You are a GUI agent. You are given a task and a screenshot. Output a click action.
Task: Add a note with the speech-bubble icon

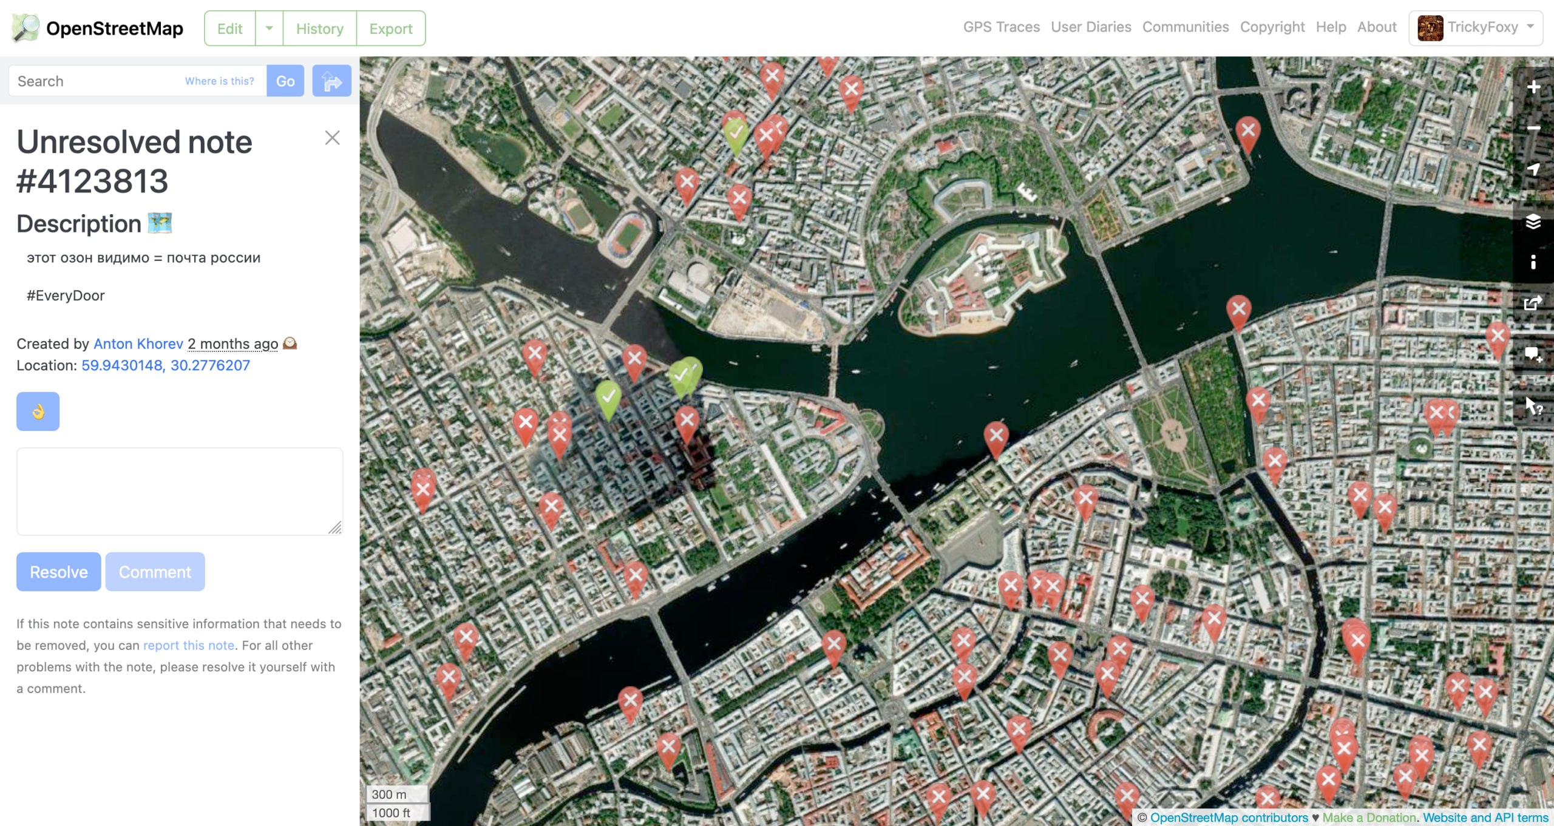(x=1533, y=354)
